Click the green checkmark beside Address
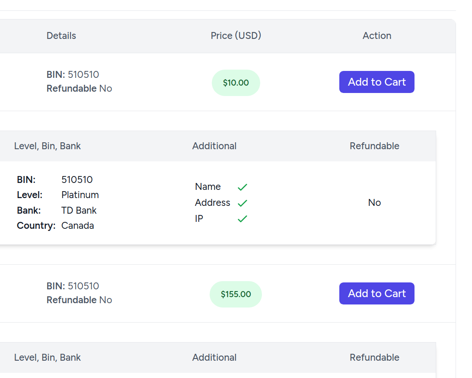The image size is (472, 378). click(x=242, y=203)
